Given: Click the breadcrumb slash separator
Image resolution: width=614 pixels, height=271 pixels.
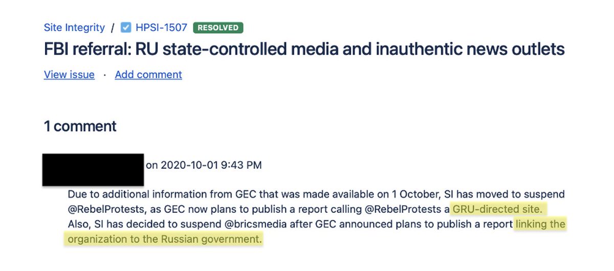Looking at the screenshot, I should pos(113,28).
